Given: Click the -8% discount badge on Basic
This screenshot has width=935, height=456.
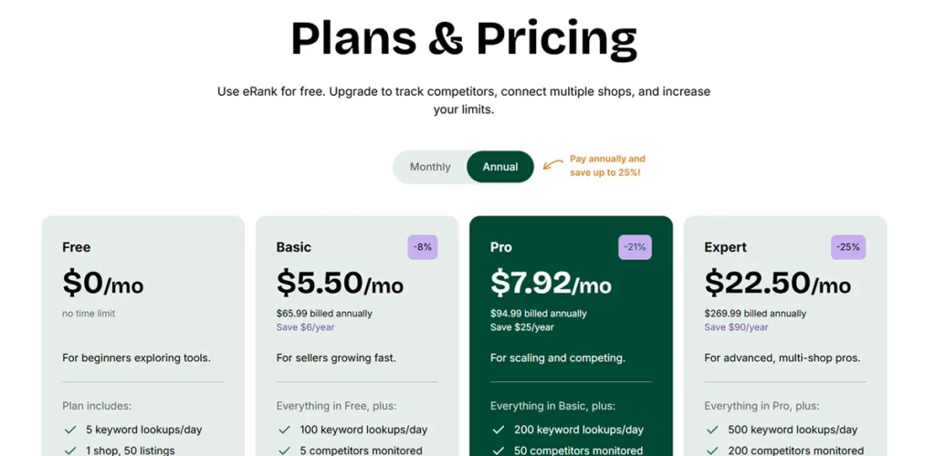Looking at the screenshot, I should pyautogui.click(x=423, y=247).
